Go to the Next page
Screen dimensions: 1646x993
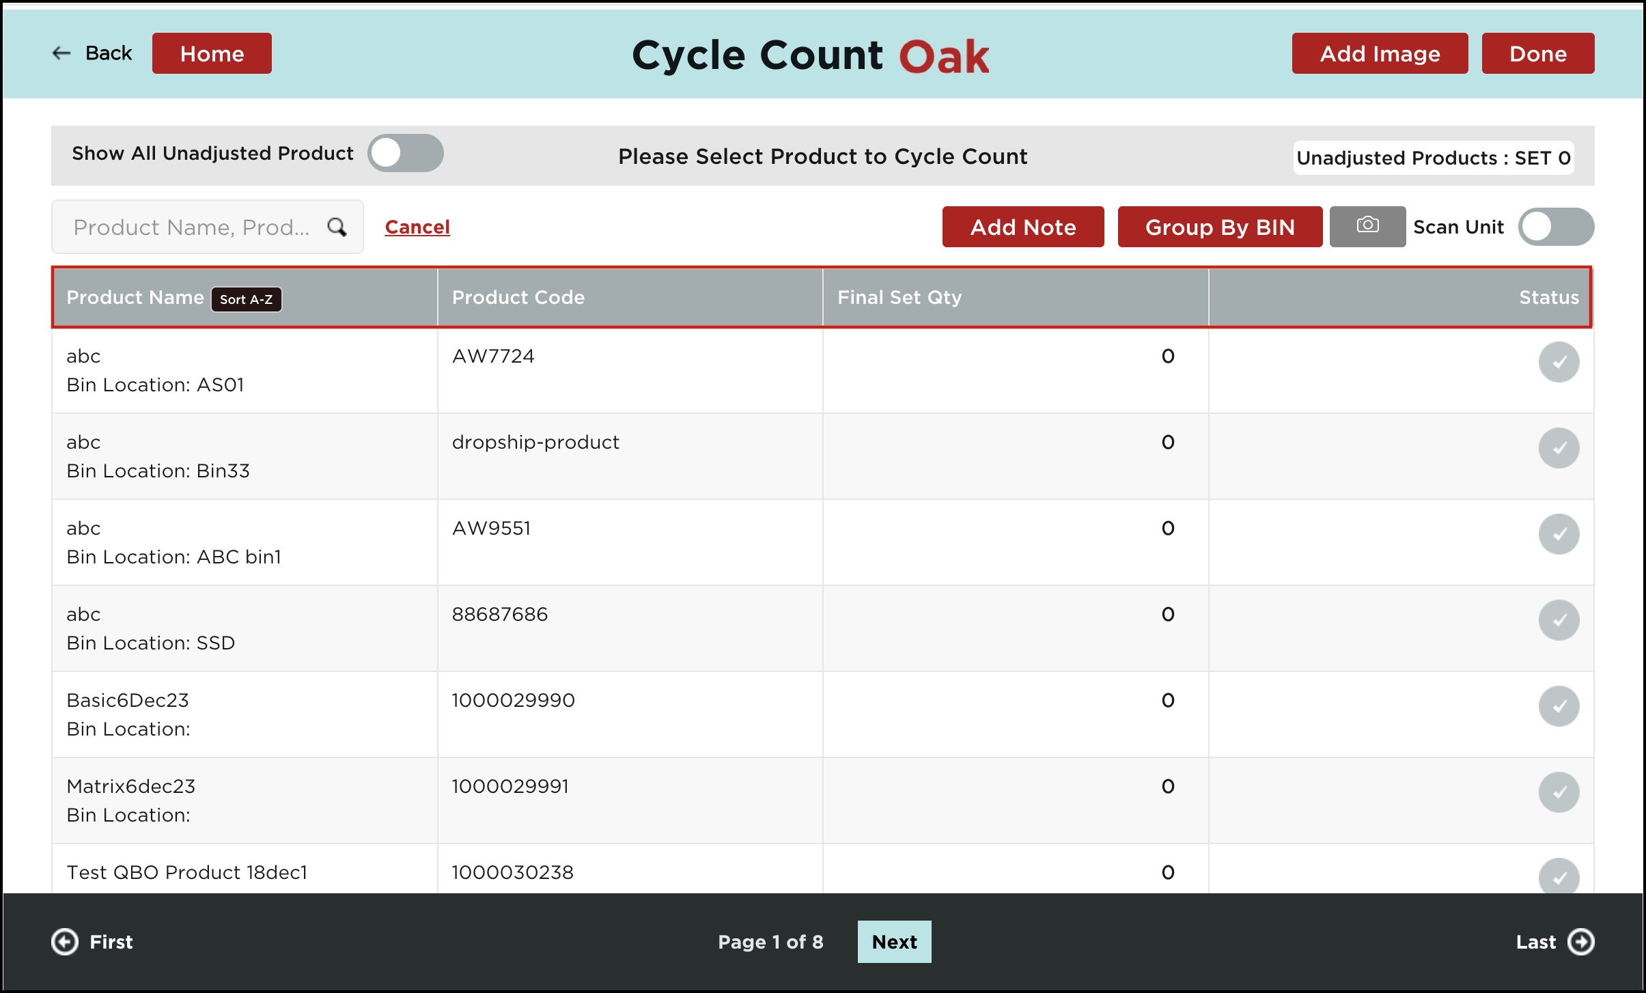(894, 942)
